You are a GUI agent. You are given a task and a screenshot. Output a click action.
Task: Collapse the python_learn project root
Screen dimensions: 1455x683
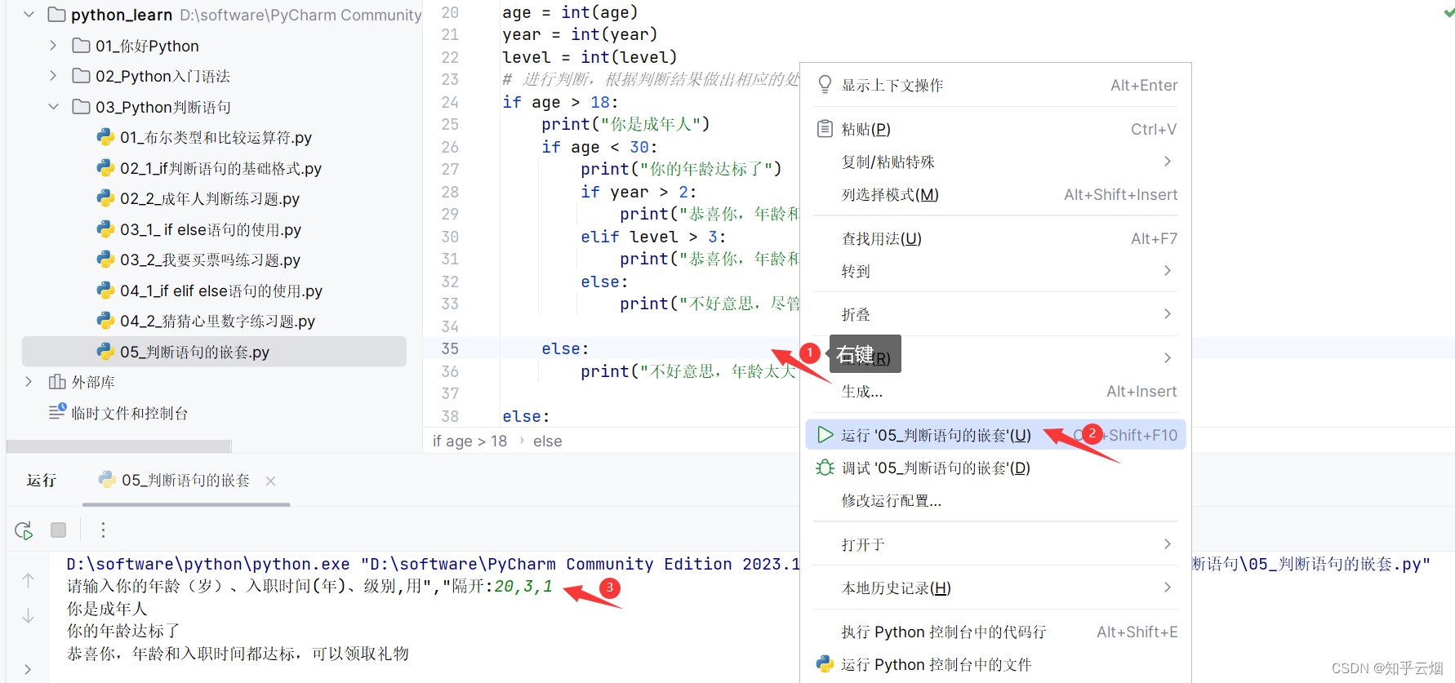coord(29,15)
